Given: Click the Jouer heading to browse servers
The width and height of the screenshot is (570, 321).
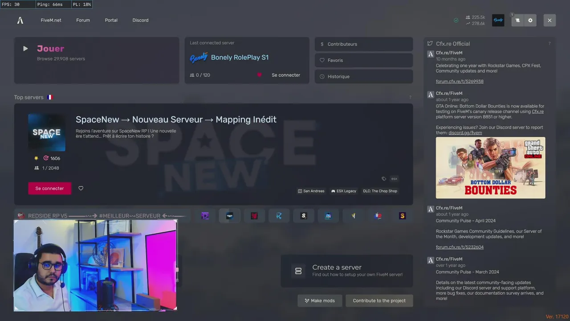Looking at the screenshot, I should click(x=50, y=49).
